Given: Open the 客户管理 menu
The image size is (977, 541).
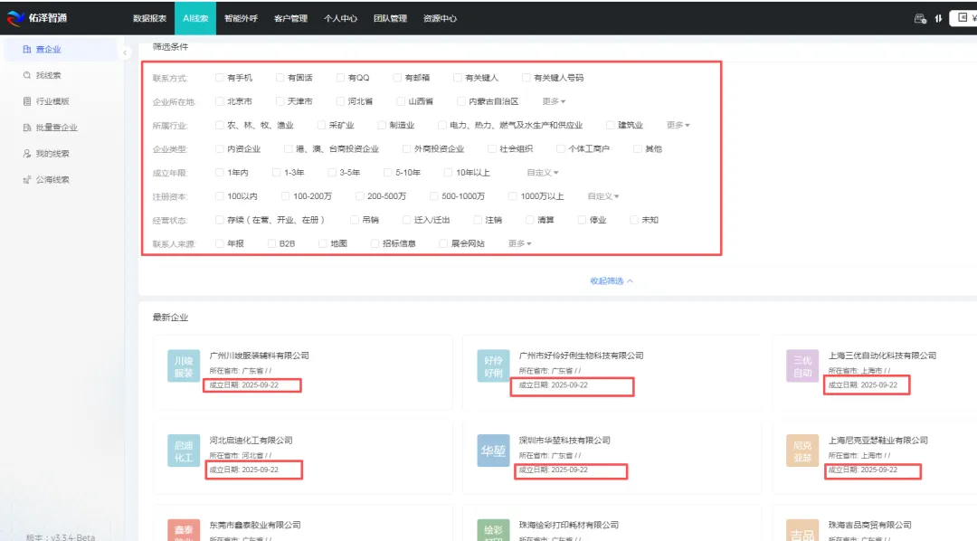Looking at the screenshot, I should [x=289, y=18].
